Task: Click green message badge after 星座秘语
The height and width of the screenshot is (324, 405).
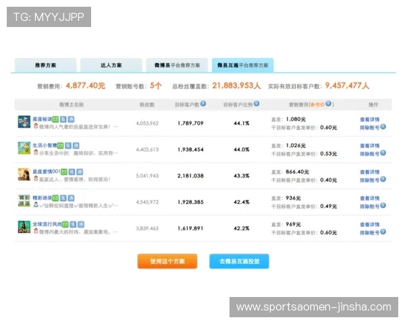Action: point(55,119)
